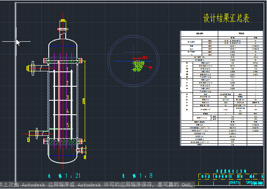
Task: Click the design results table header row
Action: point(222,33)
